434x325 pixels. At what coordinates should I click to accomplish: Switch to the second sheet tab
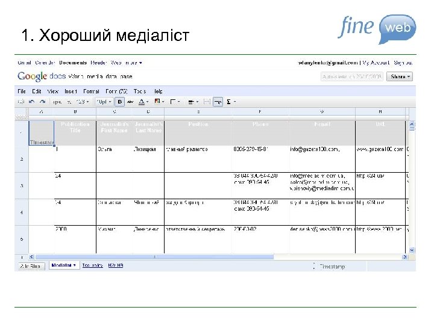point(93,265)
